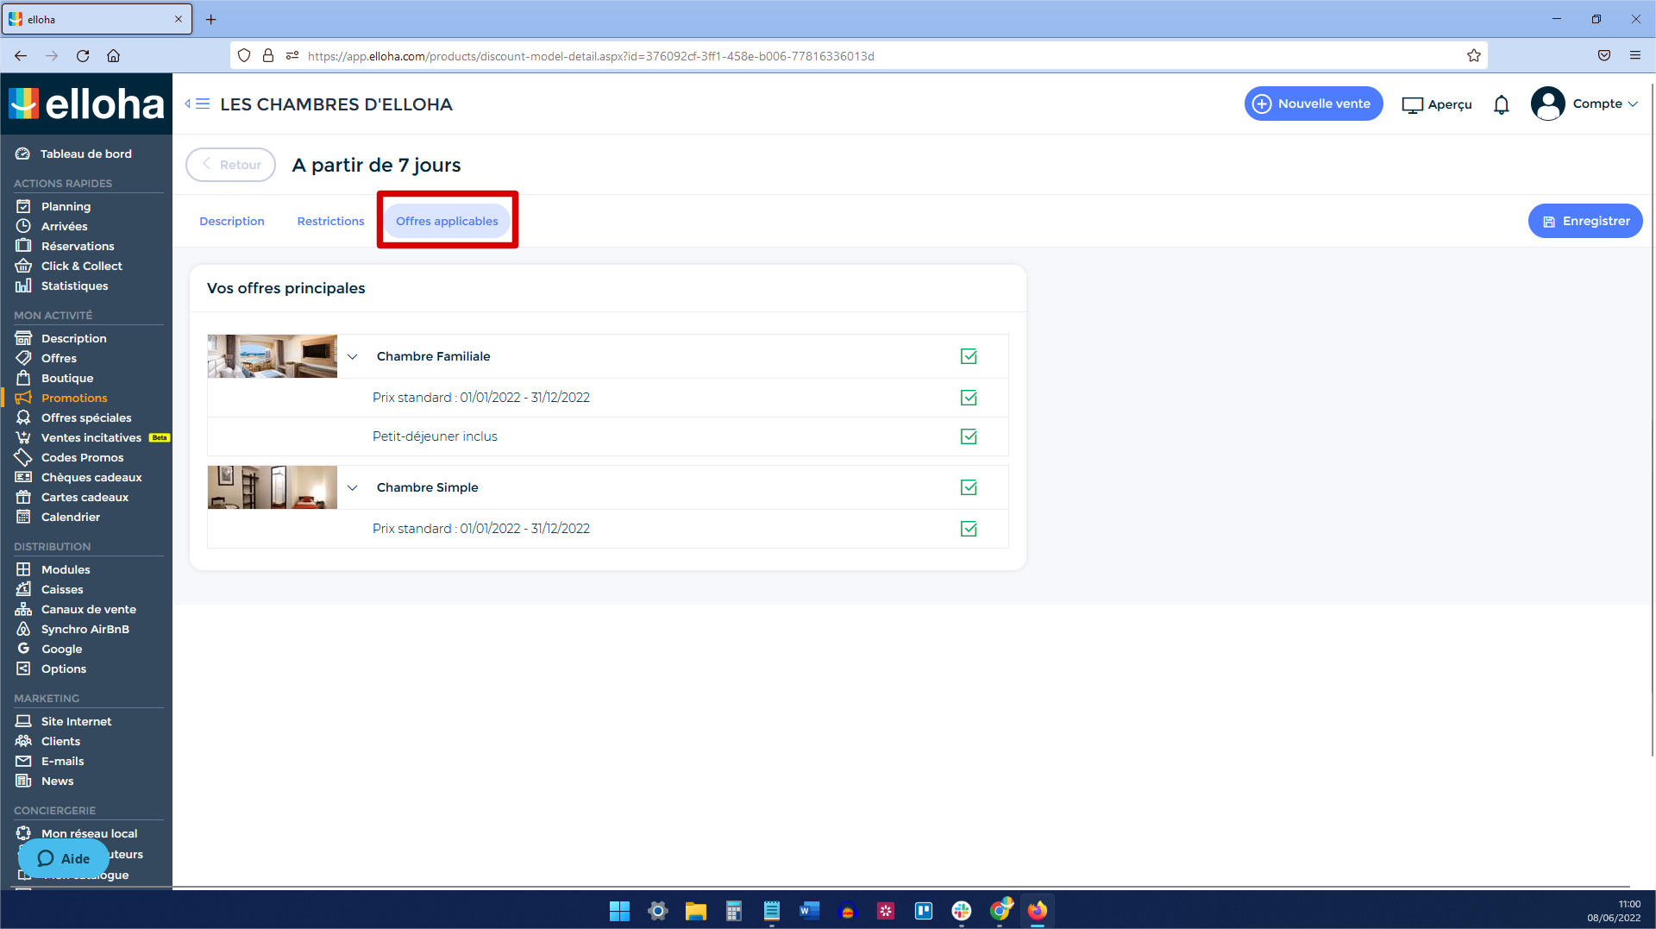Image resolution: width=1656 pixels, height=929 pixels.
Task: Uncheck Chambre Simple offer checkbox
Action: (969, 487)
